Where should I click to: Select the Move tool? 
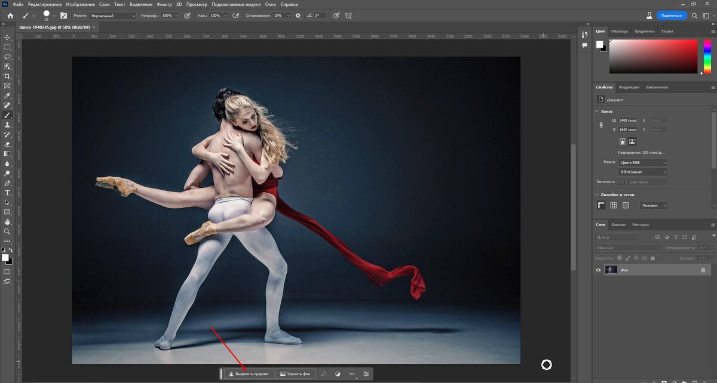tap(7, 37)
